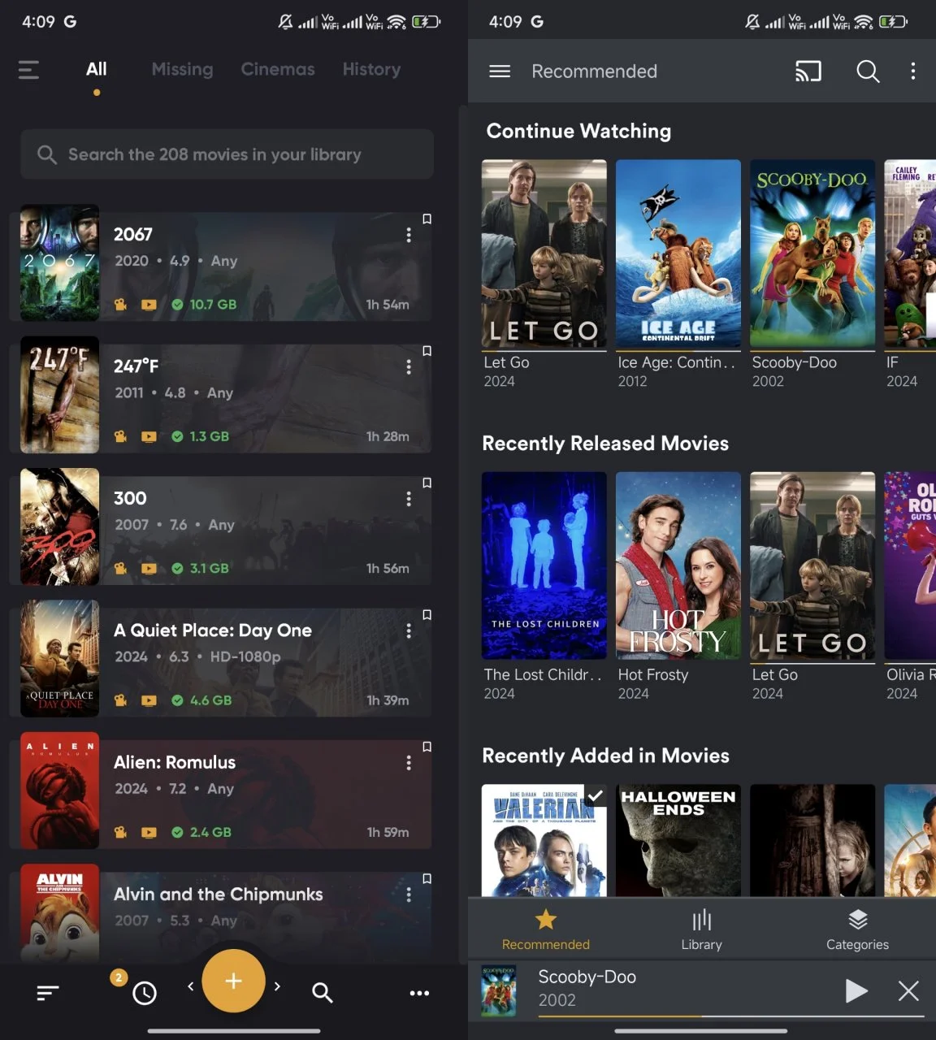This screenshot has height=1040, width=936.
Task: Click the camera icon for Alien: Romulus
Action: pos(121,832)
